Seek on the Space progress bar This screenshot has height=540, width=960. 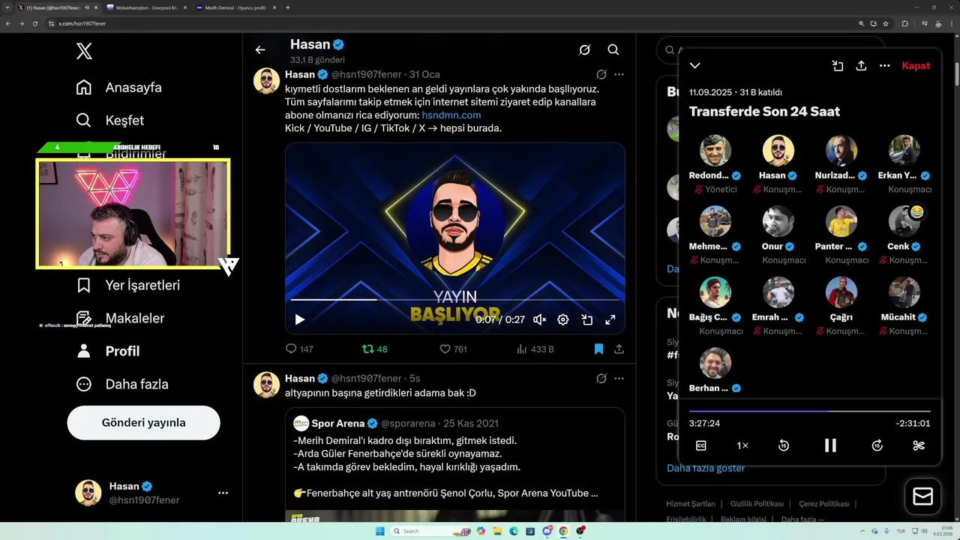[810, 411]
